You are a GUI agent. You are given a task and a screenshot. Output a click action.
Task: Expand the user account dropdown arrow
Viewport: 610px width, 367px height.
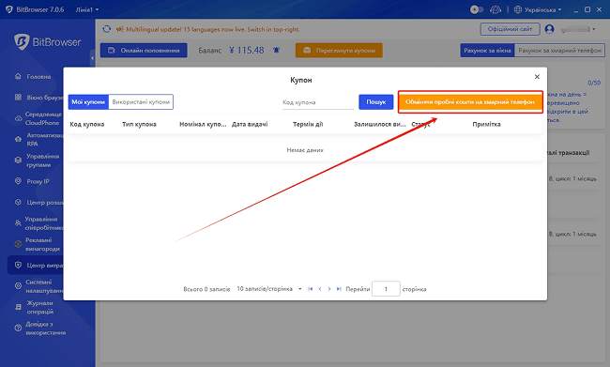594,29
